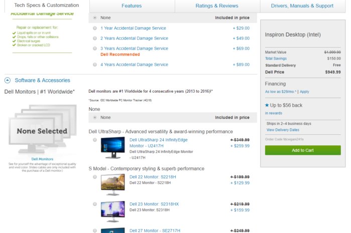
Task: Select Dell 27 Monitor SE2717H radio
Action: click(x=95, y=230)
